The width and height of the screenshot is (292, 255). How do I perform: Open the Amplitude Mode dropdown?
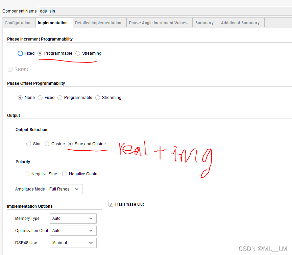65,189
